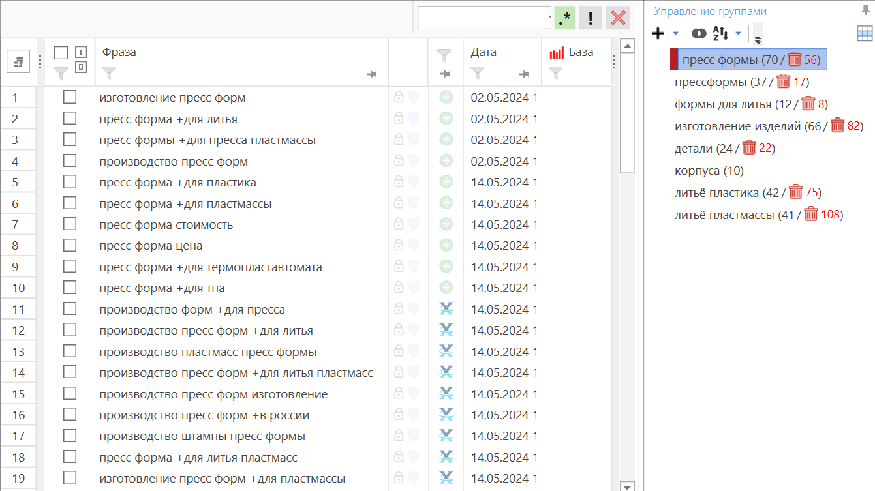875x491 pixels.
Task: Toggle the regex search button
Action: coord(565,18)
